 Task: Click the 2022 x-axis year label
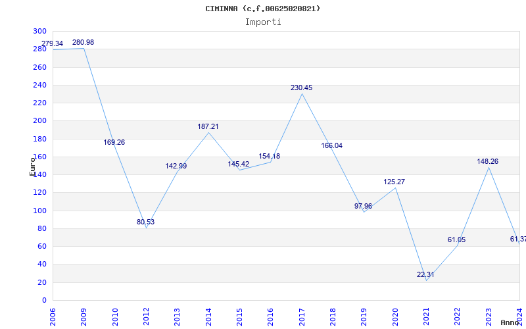(458, 317)
